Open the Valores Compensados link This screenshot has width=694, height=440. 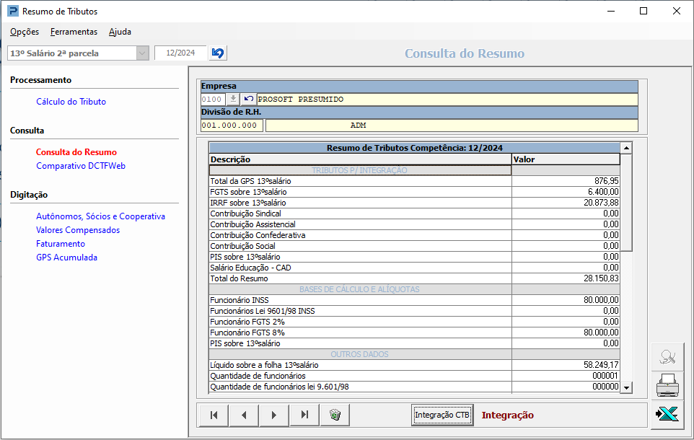pyautogui.click(x=78, y=230)
